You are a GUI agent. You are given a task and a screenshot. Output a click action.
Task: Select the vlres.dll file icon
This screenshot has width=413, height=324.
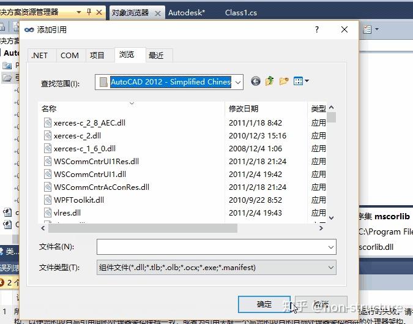(48, 213)
